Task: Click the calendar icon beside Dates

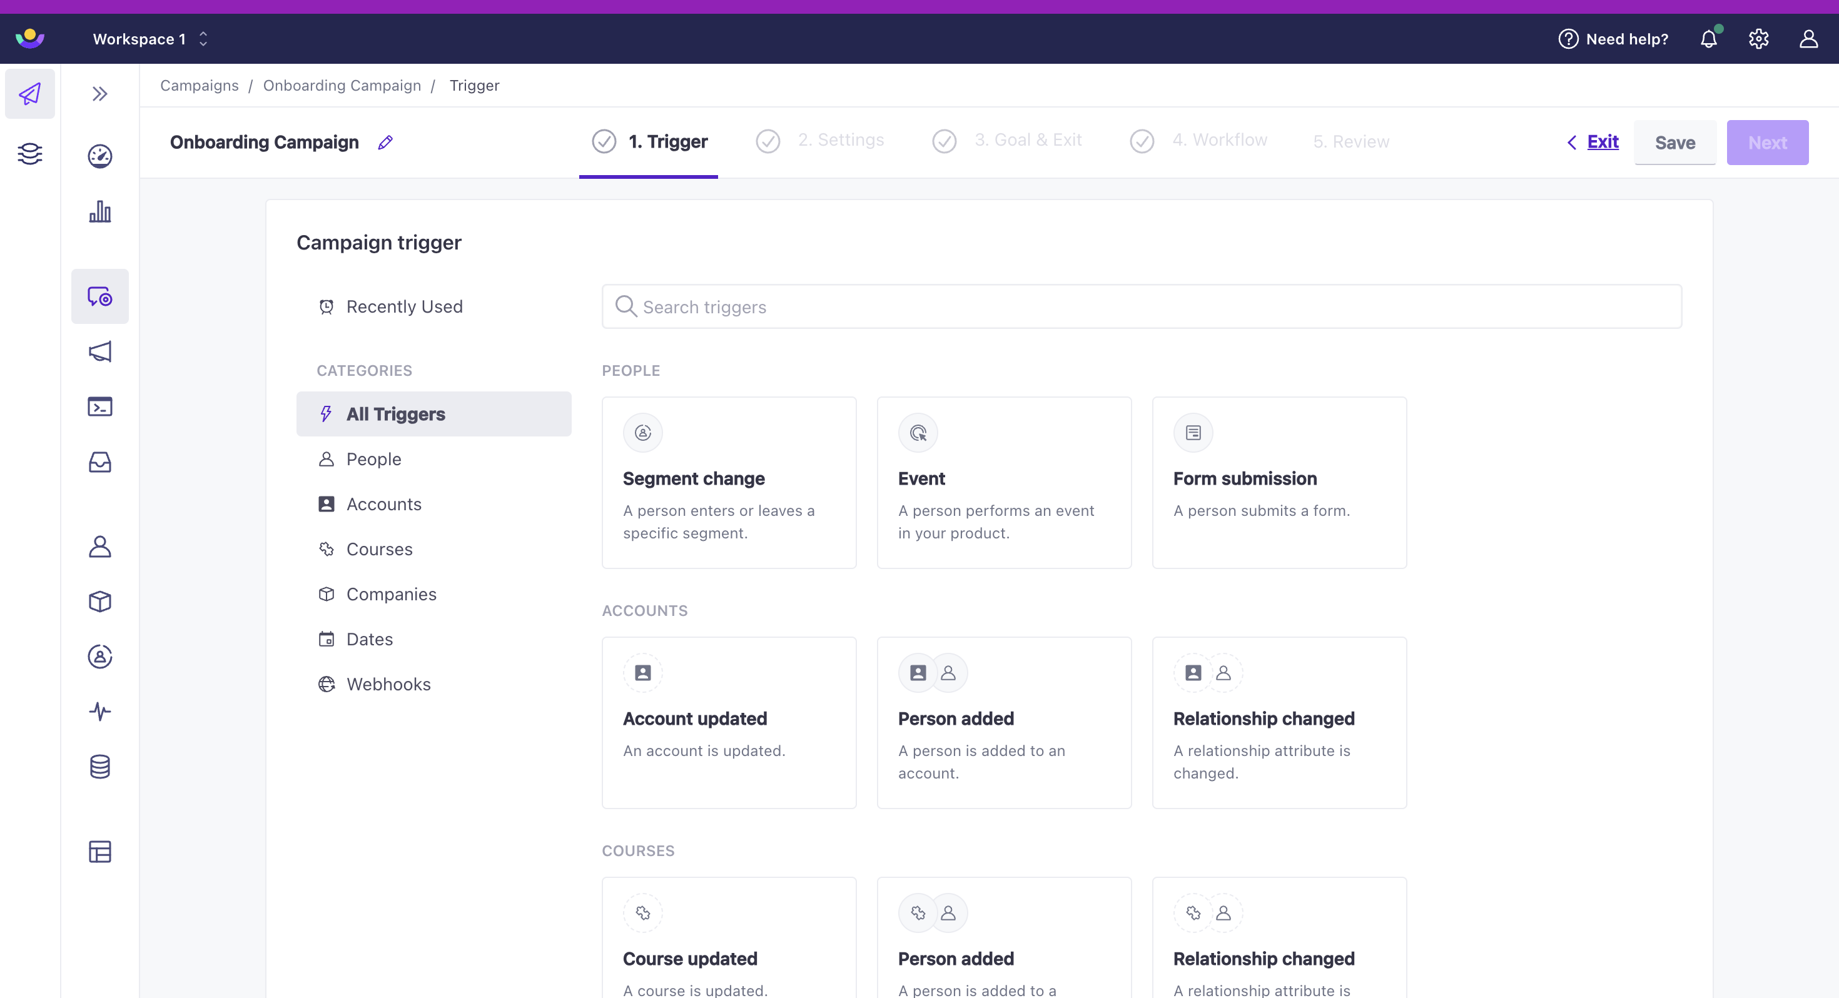Action: [x=327, y=639]
